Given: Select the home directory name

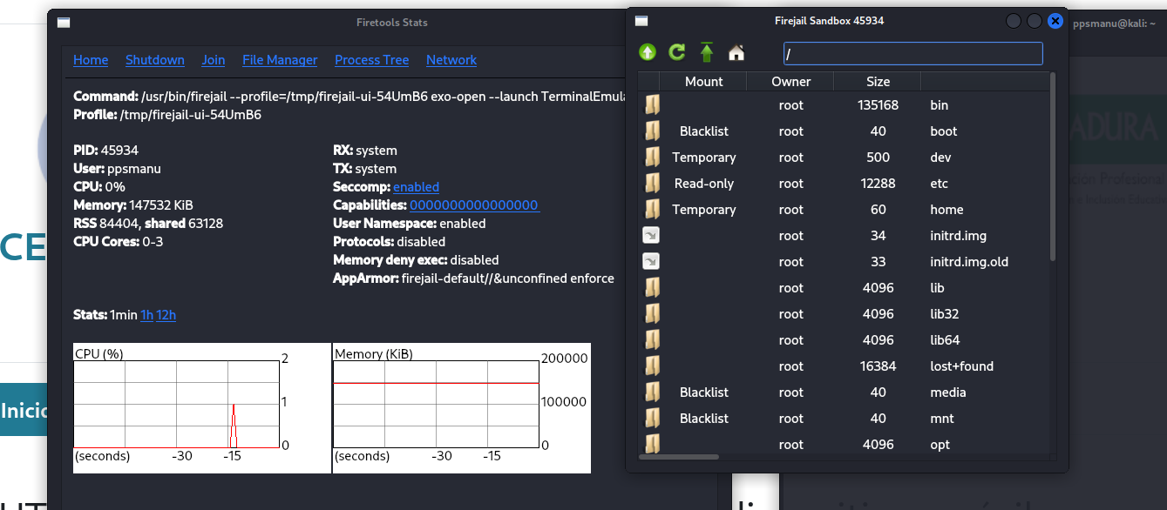Looking at the screenshot, I should tap(946, 210).
